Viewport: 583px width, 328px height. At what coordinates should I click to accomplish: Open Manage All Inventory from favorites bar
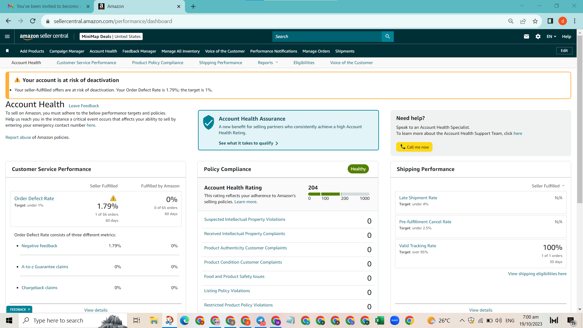coord(181,51)
